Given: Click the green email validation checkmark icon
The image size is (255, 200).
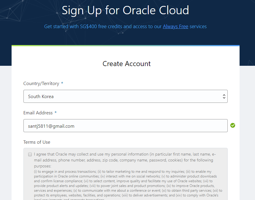Looking at the screenshot, I should tap(232, 125).
